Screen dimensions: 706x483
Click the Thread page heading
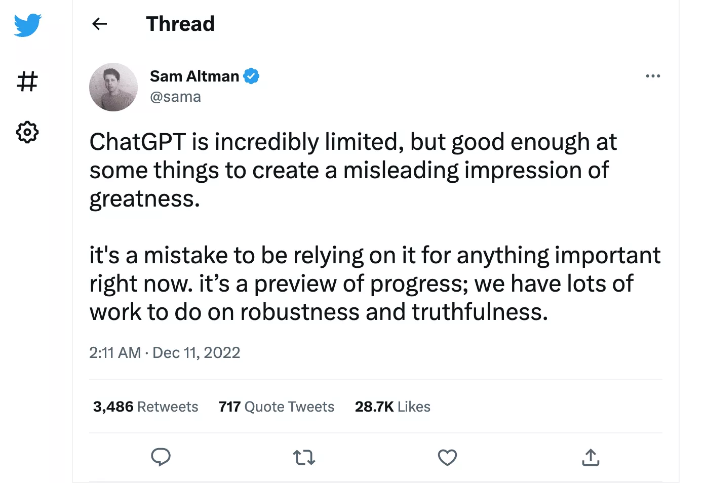pos(180,24)
